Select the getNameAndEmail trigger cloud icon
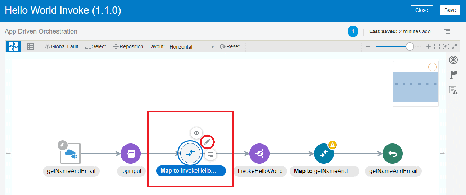The image size is (466, 195). click(x=71, y=154)
